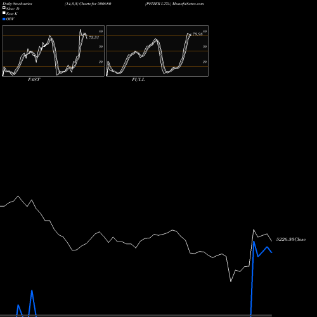Select the 'Daily Stochastics' title text
Screen dimensions: 317x317
tap(17, 4)
